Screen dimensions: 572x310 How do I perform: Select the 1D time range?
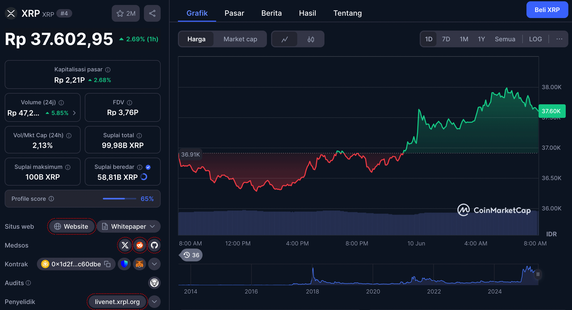click(429, 39)
